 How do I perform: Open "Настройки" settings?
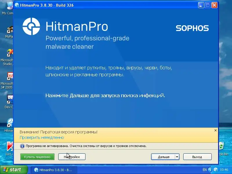click(x=72, y=157)
